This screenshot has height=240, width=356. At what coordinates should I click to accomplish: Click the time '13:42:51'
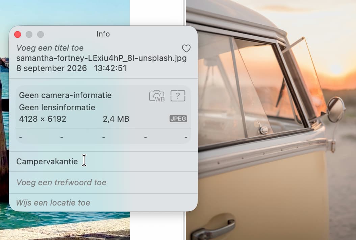(x=110, y=68)
